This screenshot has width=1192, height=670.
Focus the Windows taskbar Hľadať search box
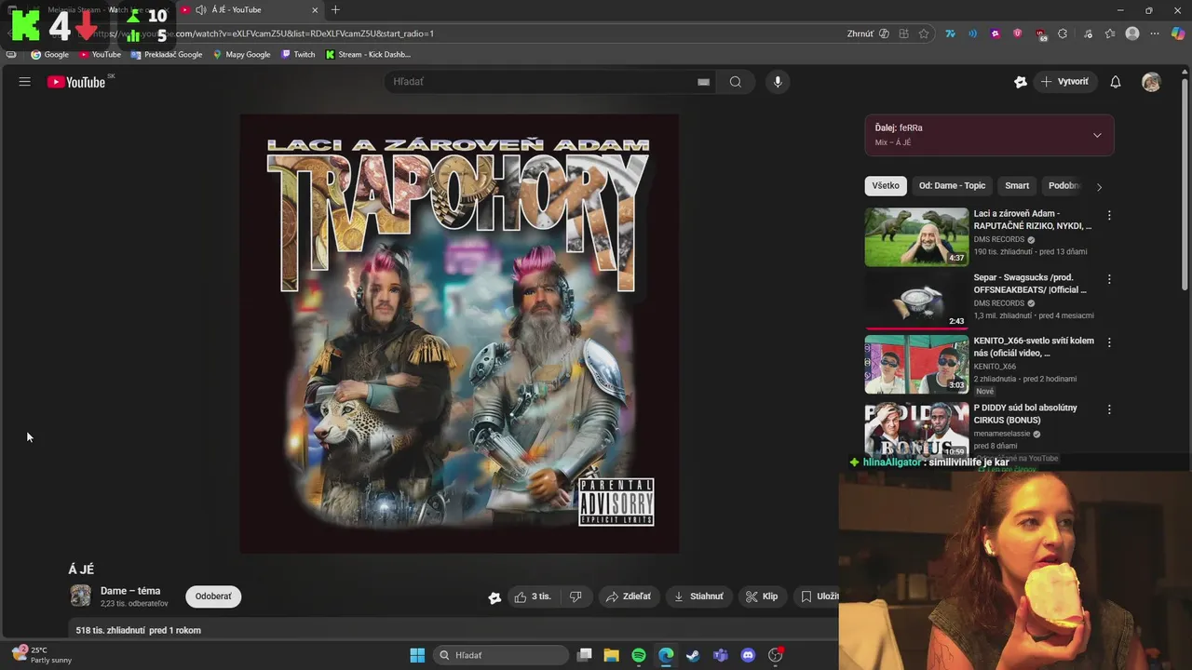click(502, 655)
